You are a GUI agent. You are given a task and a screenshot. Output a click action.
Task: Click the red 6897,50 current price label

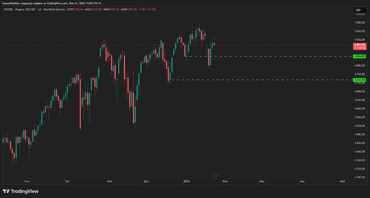[x=360, y=45]
